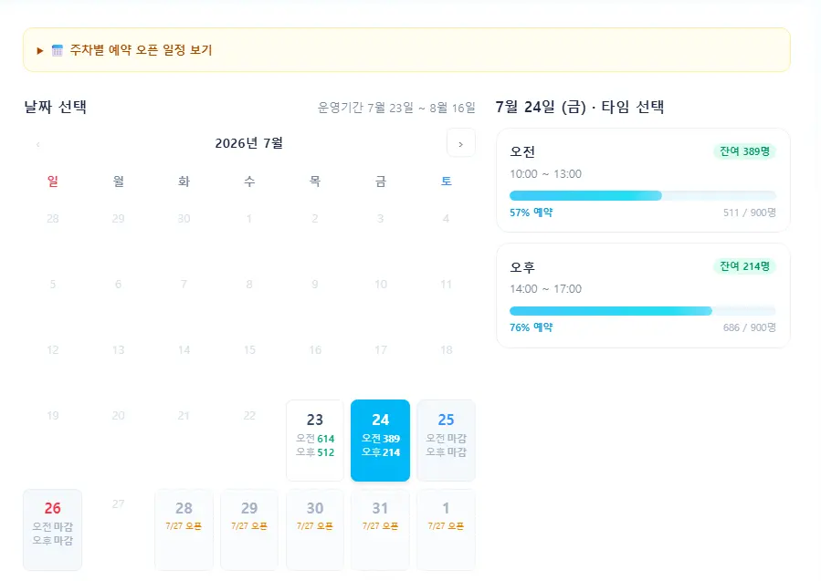
Task: Click the 잔여 389명 badge
Action: pyautogui.click(x=744, y=151)
